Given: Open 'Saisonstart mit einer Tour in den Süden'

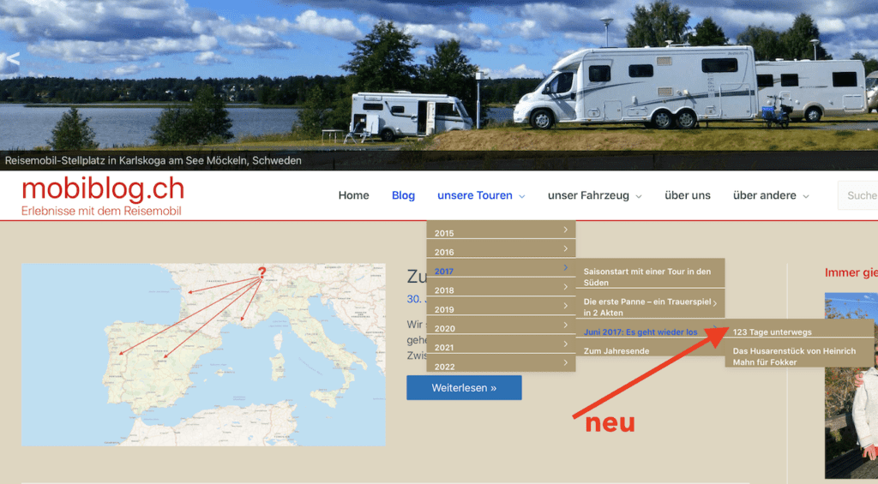Looking at the screenshot, I should point(647,277).
